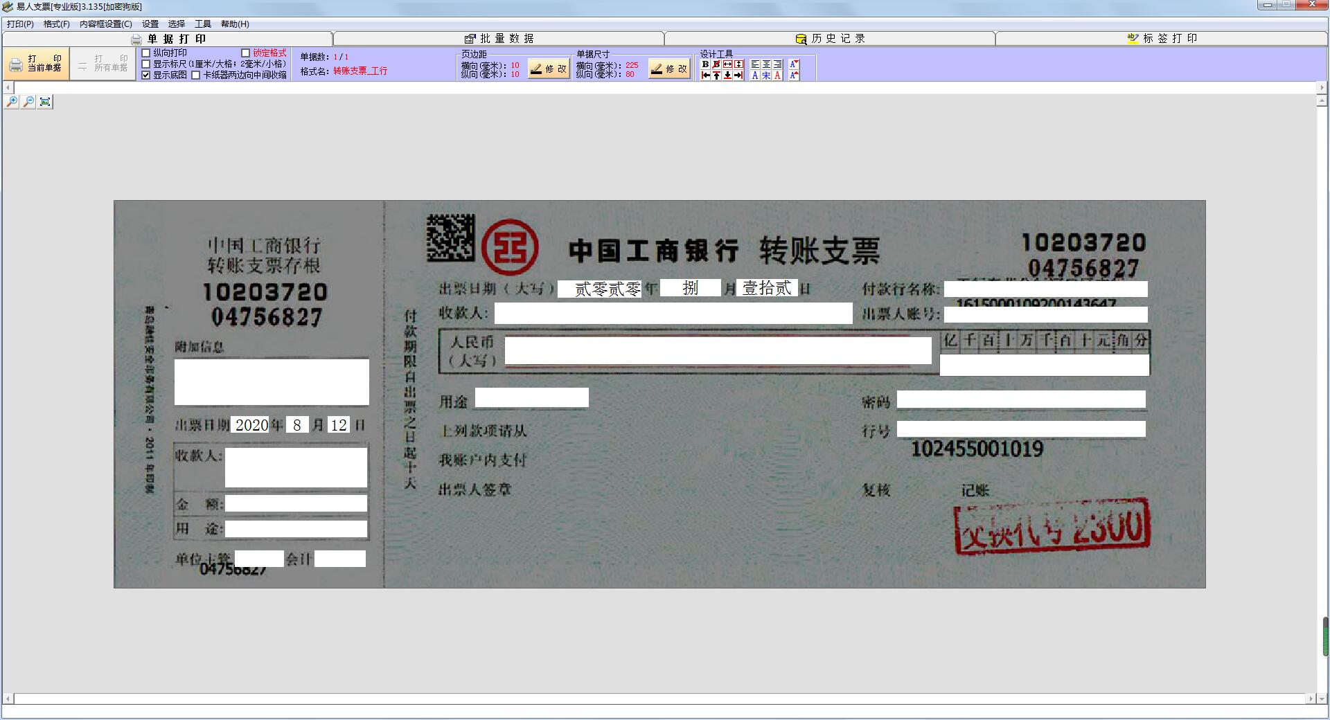Image resolution: width=1330 pixels, height=720 pixels.
Task: Click the fit-to-view image icon
Action: point(44,101)
